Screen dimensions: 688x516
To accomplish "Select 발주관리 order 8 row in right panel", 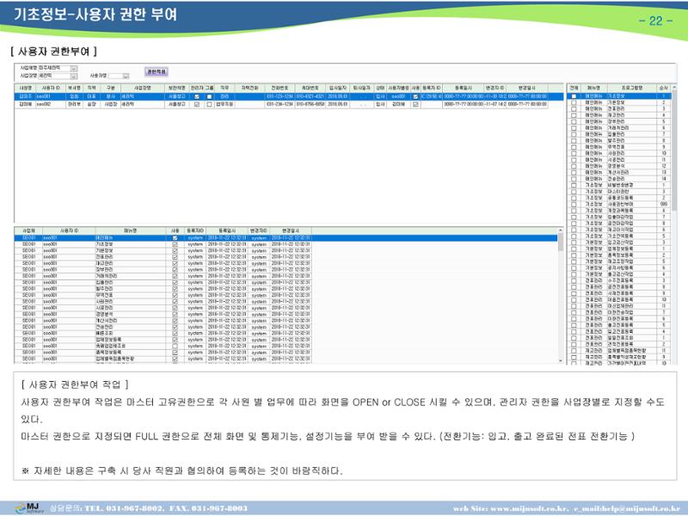I will coord(618,140).
